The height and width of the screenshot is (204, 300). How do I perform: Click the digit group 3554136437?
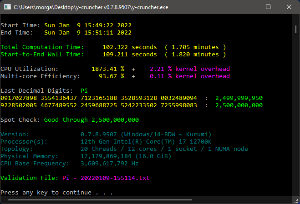pyautogui.click(x=59, y=98)
